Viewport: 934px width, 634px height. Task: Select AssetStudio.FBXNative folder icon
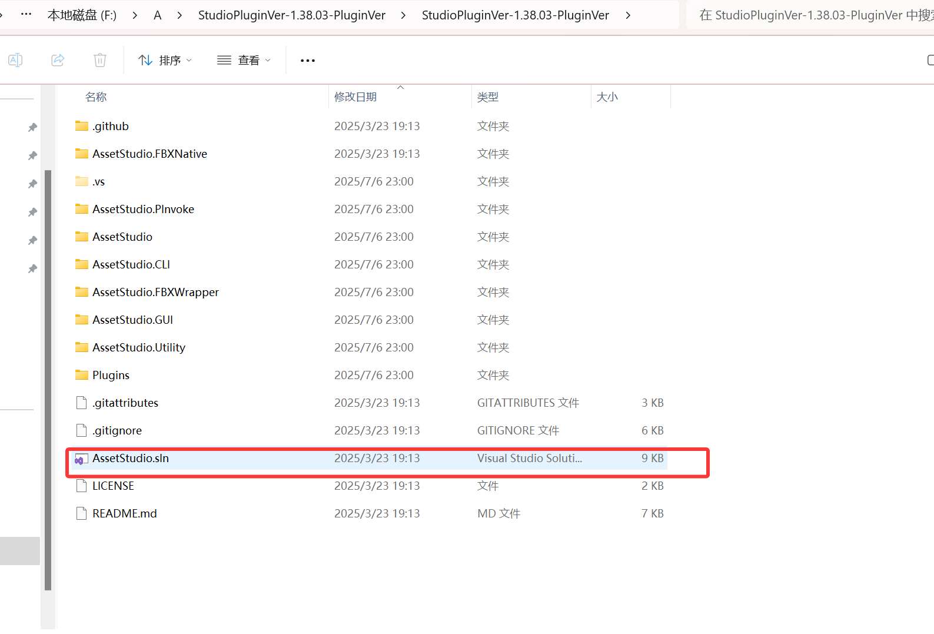[82, 154]
